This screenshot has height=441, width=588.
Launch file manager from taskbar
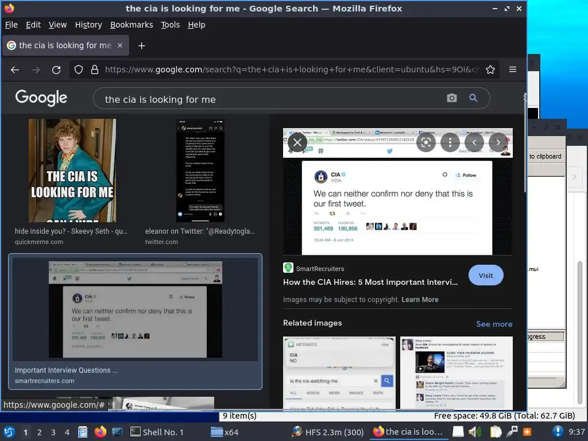point(83,432)
